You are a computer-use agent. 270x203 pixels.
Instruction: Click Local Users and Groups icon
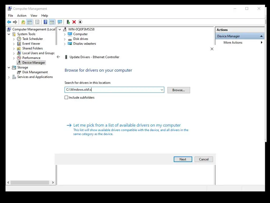19,53
